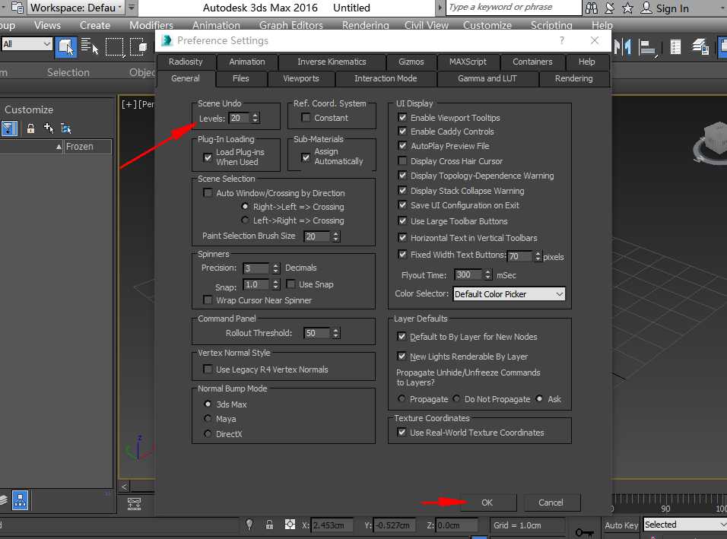Switch to the Viewports tab
727x539 pixels.
pyautogui.click(x=301, y=78)
